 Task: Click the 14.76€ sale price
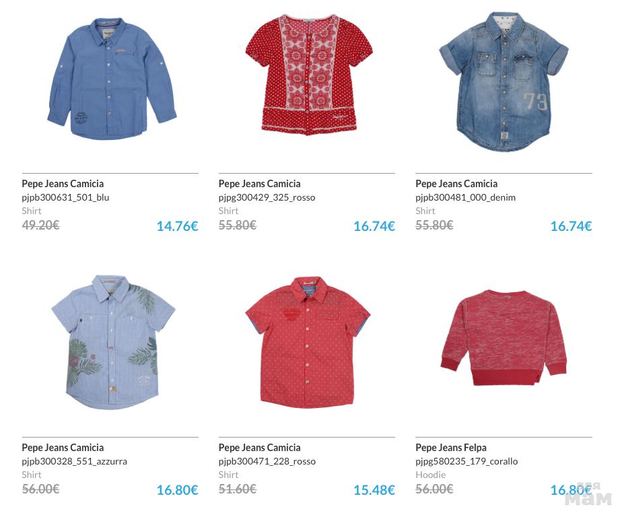[x=177, y=226]
